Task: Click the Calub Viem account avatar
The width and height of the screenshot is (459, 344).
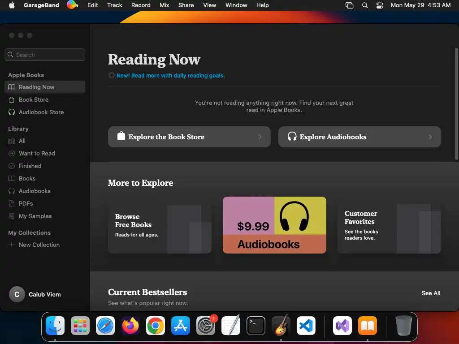Action: point(17,294)
